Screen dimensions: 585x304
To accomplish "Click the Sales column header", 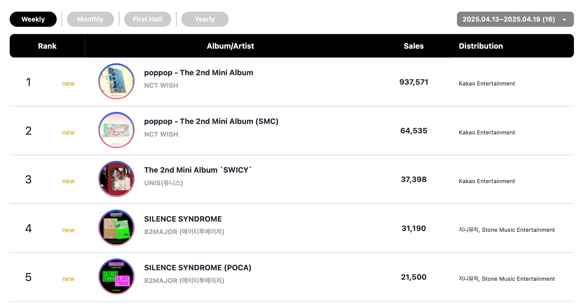I will [x=414, y=46].
